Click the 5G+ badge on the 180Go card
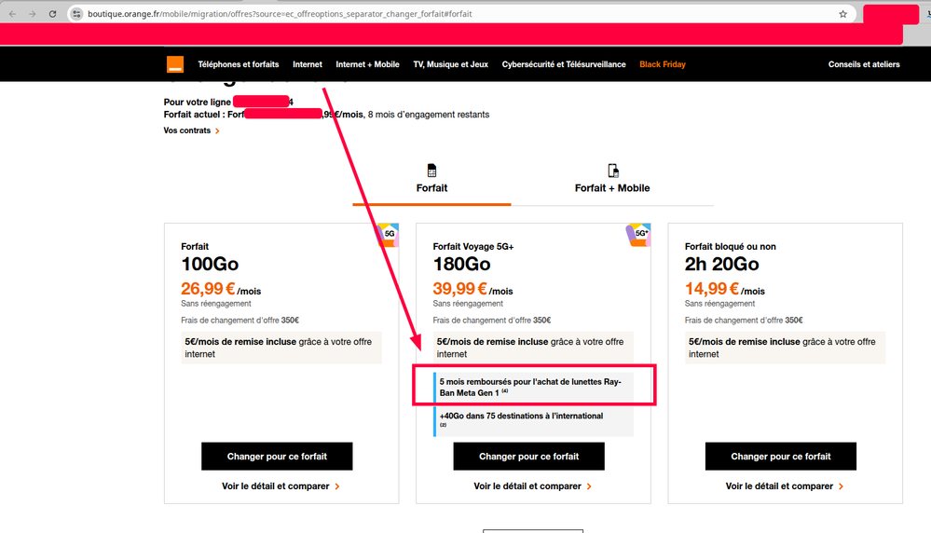 pos(639,235)
